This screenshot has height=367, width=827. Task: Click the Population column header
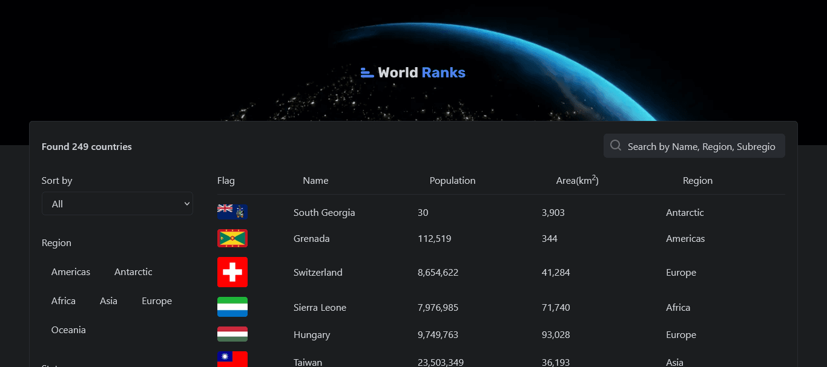(452, 180)
